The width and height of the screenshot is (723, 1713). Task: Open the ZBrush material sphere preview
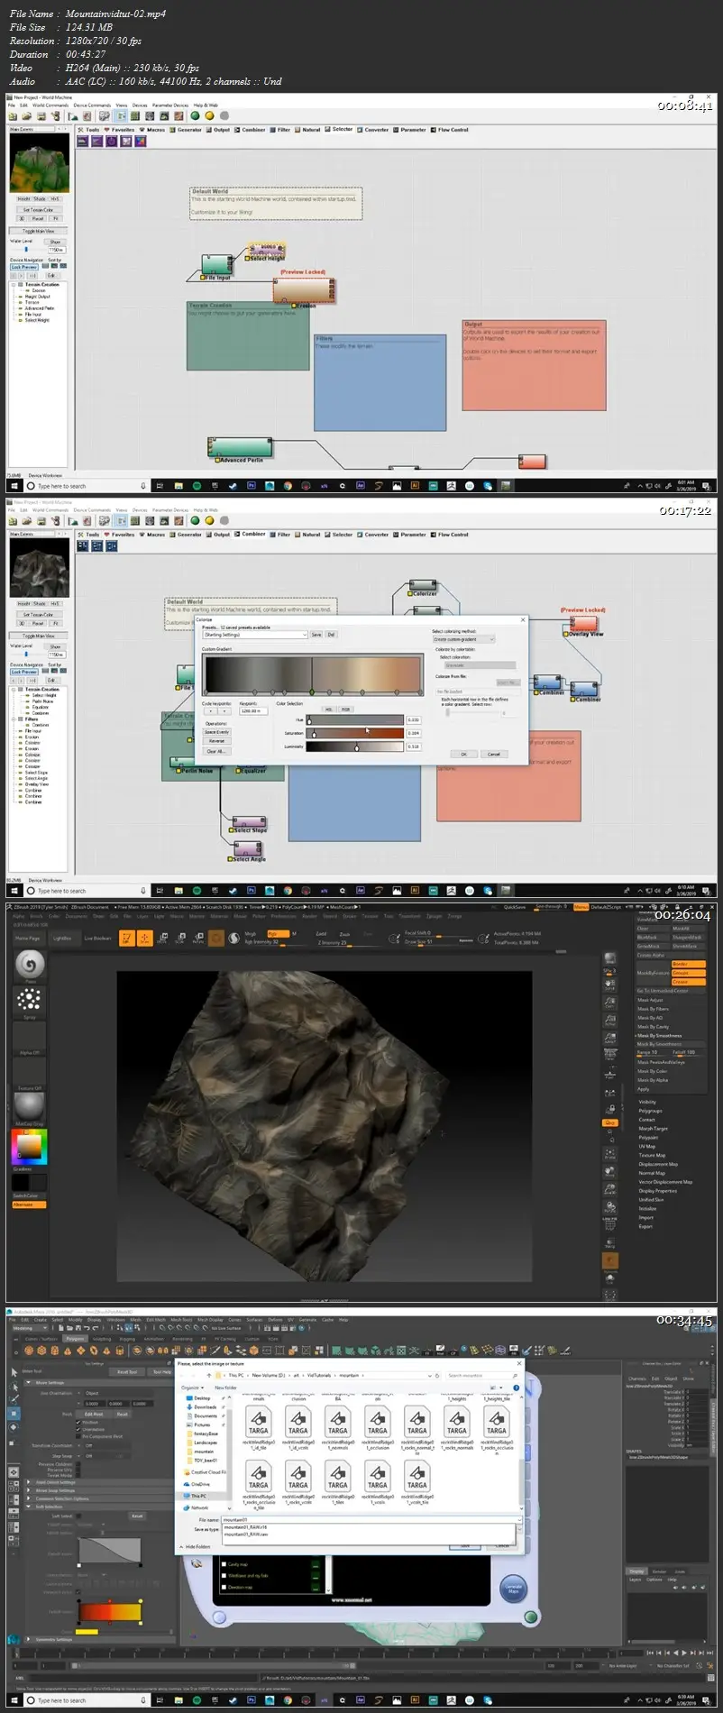pyautogui.click(x=30, y=1104)
